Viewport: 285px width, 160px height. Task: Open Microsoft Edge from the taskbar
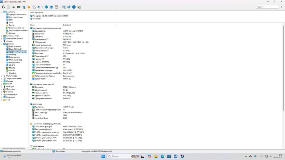(x=162, y=156)
